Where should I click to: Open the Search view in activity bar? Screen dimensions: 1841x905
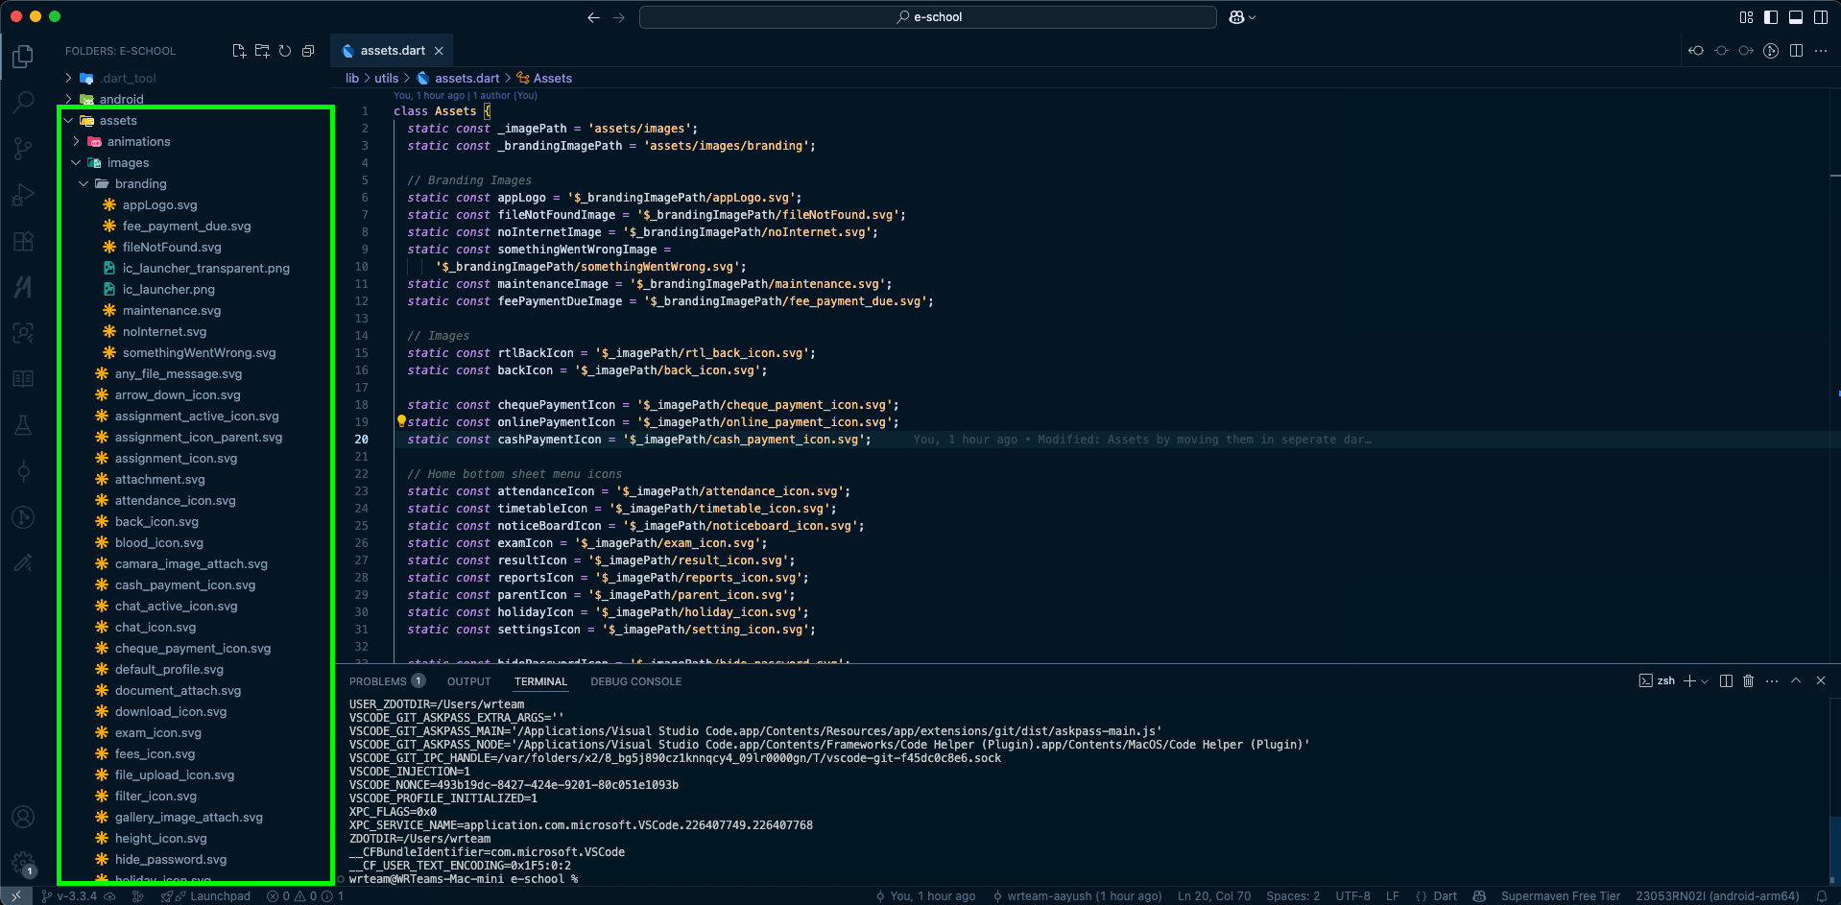23,102
